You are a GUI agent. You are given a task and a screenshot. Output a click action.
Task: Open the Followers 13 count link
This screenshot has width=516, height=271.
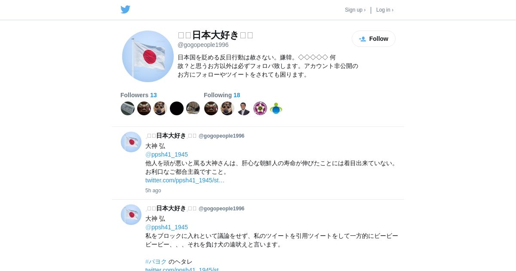pos(138,95)
